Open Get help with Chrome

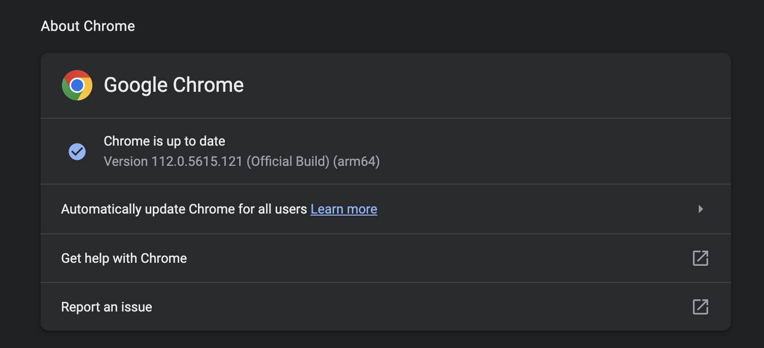click(124, 258)
